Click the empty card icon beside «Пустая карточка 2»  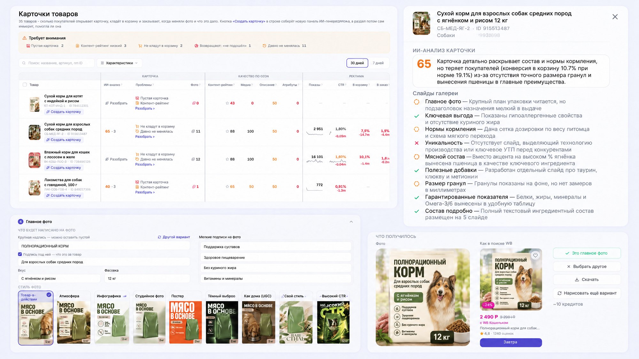[28, 46]
